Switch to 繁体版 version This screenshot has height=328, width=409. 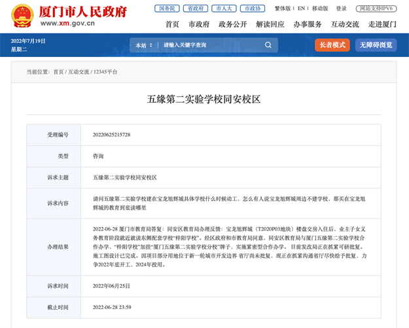tap(283, 9)
